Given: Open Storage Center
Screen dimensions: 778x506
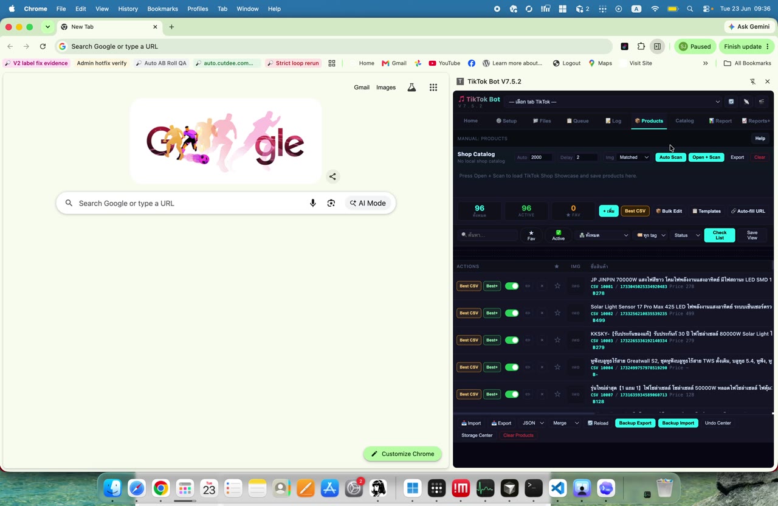Looking at the screenshot, I should coord(477,435).
